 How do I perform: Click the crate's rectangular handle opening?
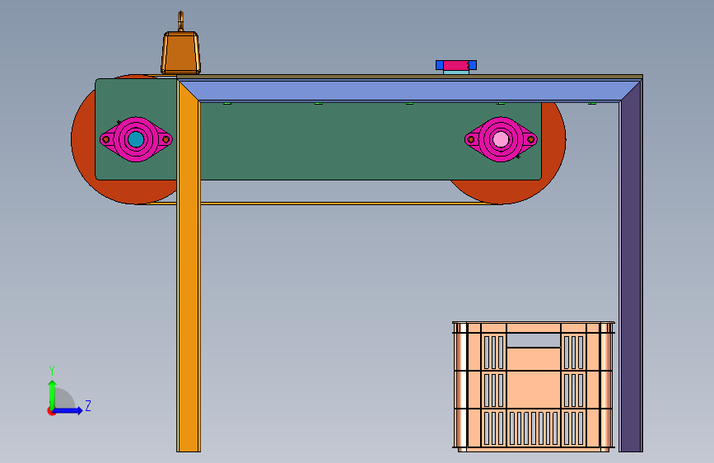click(533, 340)
